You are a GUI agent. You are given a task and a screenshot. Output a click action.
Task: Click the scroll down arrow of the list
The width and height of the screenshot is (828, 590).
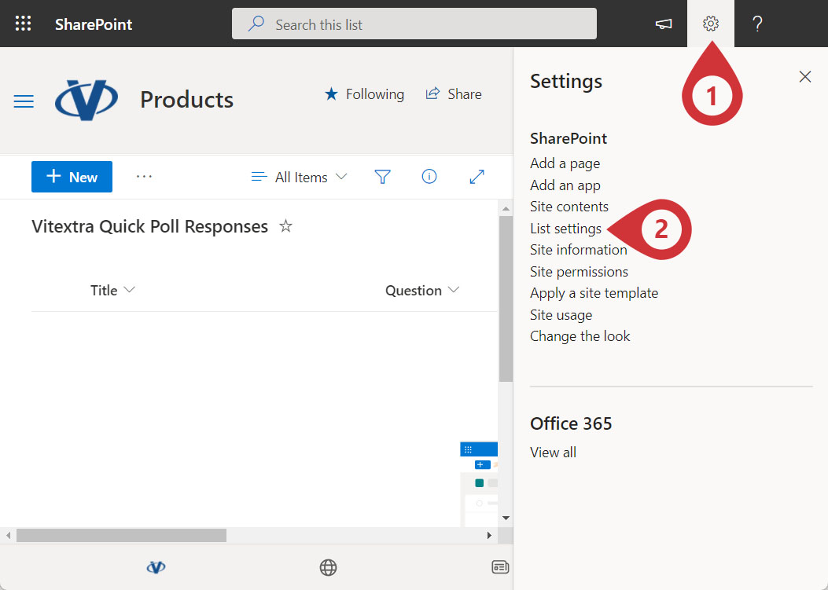506,518
